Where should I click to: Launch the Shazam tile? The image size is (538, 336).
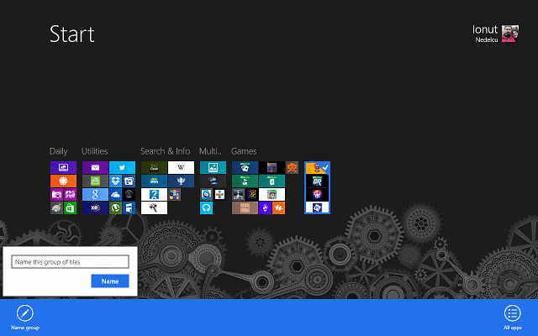[x=206, y=194]
